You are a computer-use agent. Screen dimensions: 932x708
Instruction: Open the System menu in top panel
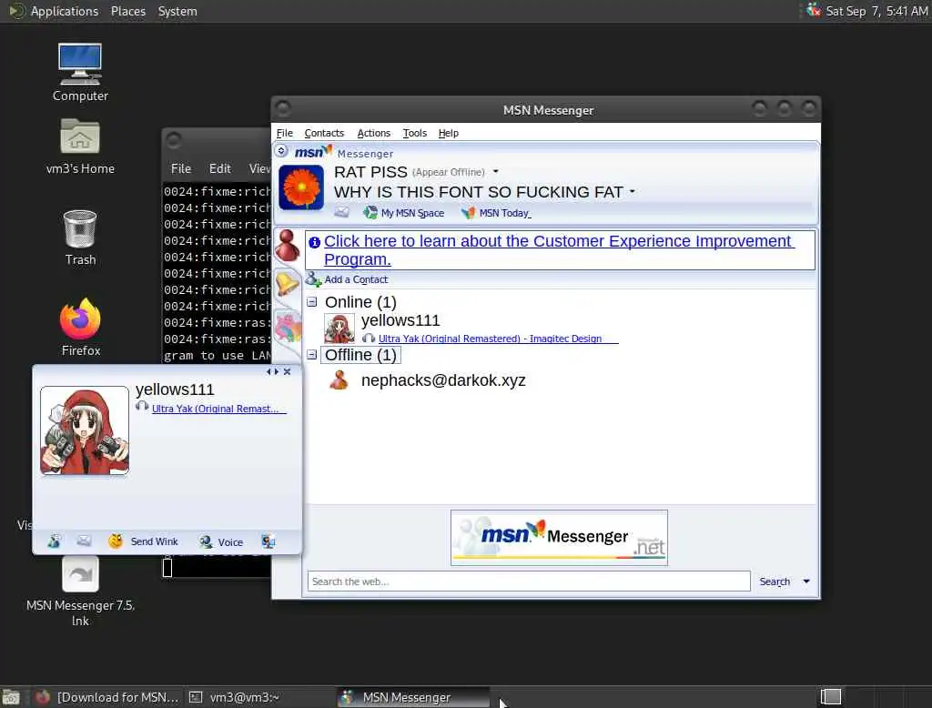tap(177, 11)
